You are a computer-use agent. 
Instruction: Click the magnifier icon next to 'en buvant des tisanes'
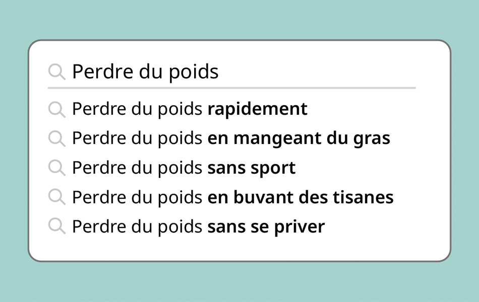pos(57,197)
